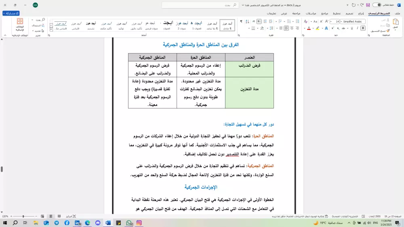Select the بلا تباعد (No Spacing) style
This screenshot has height=227, width=404.
coord(212,25)
